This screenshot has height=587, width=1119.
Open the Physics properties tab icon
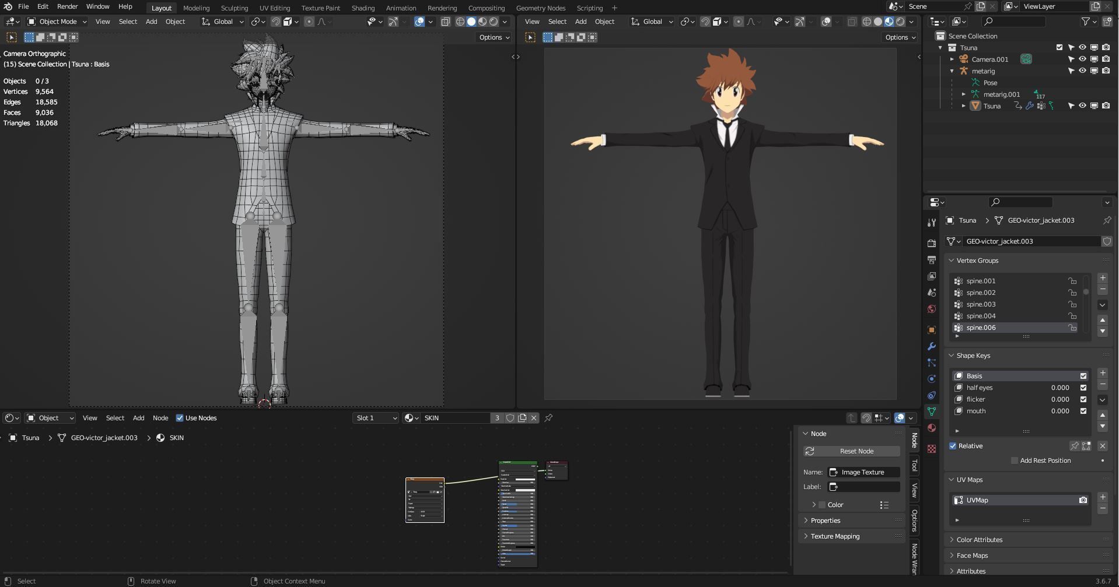[932, 379]
